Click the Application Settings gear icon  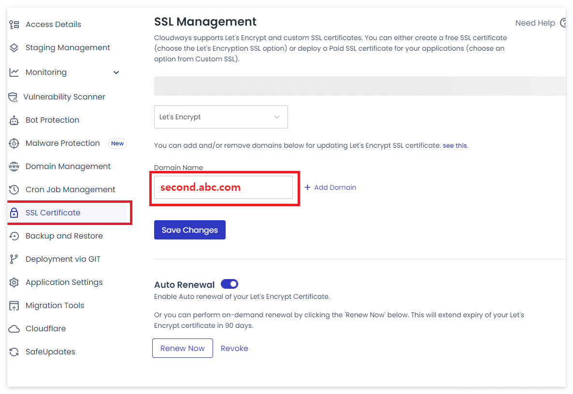14,282
